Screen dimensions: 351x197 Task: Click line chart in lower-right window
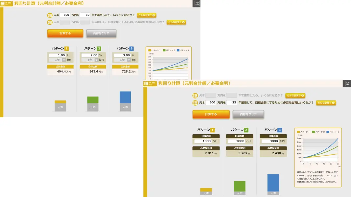[x=320, y=150]
